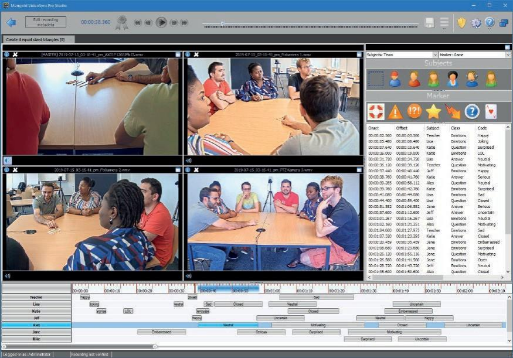Image resolution: width=513 pixels, height=358 pixels.
Task: Select the headset-wearing subject icon
Action: (471, 79)
